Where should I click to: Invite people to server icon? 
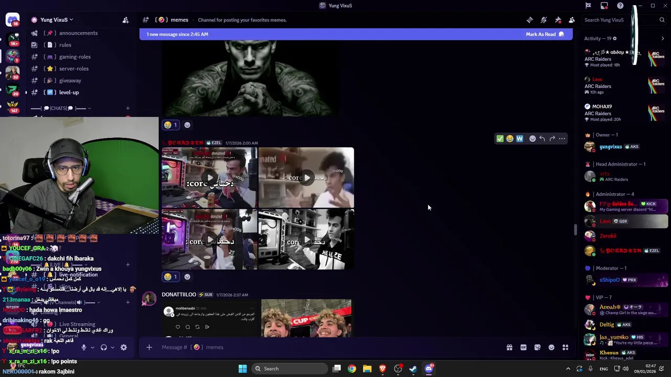coord(125,20)
